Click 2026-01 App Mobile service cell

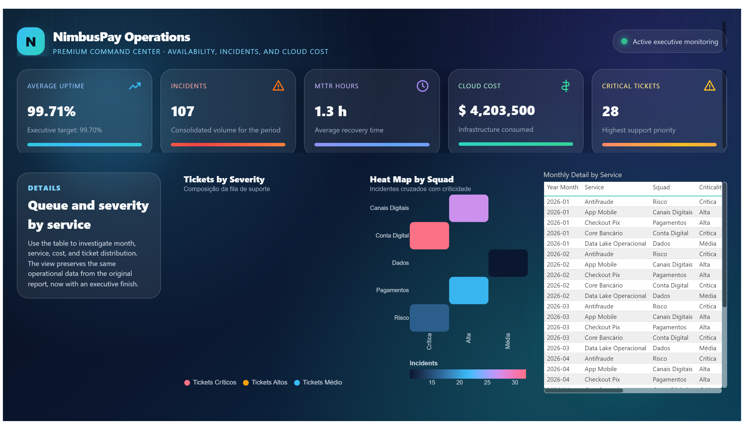600,212
